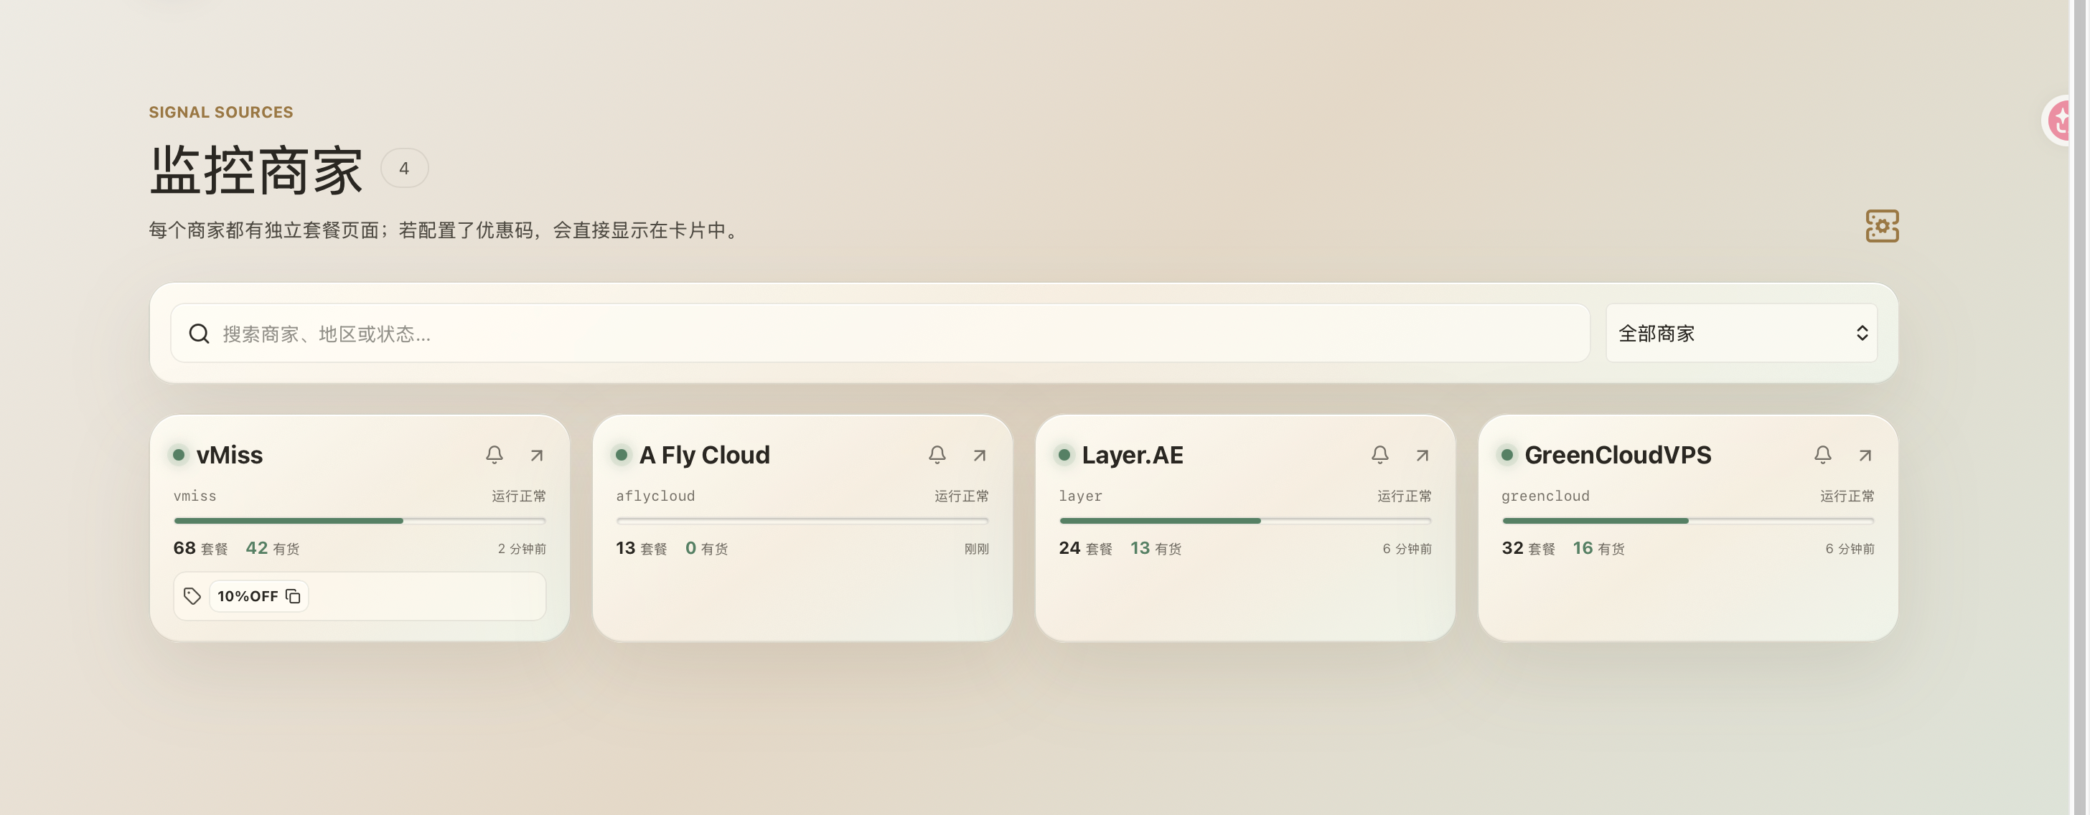Click the coupon tag icon on vMiss card
The width and height of the screenshot is (2090, 815).
coord(192,596)
